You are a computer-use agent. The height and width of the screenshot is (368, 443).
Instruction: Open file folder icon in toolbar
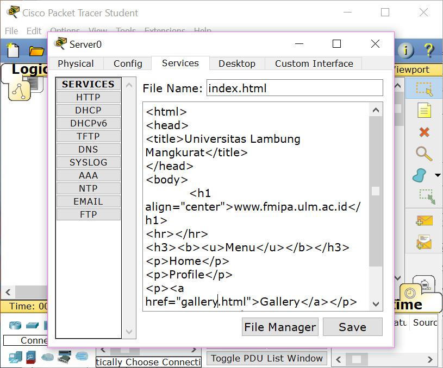tap(36, 51)
